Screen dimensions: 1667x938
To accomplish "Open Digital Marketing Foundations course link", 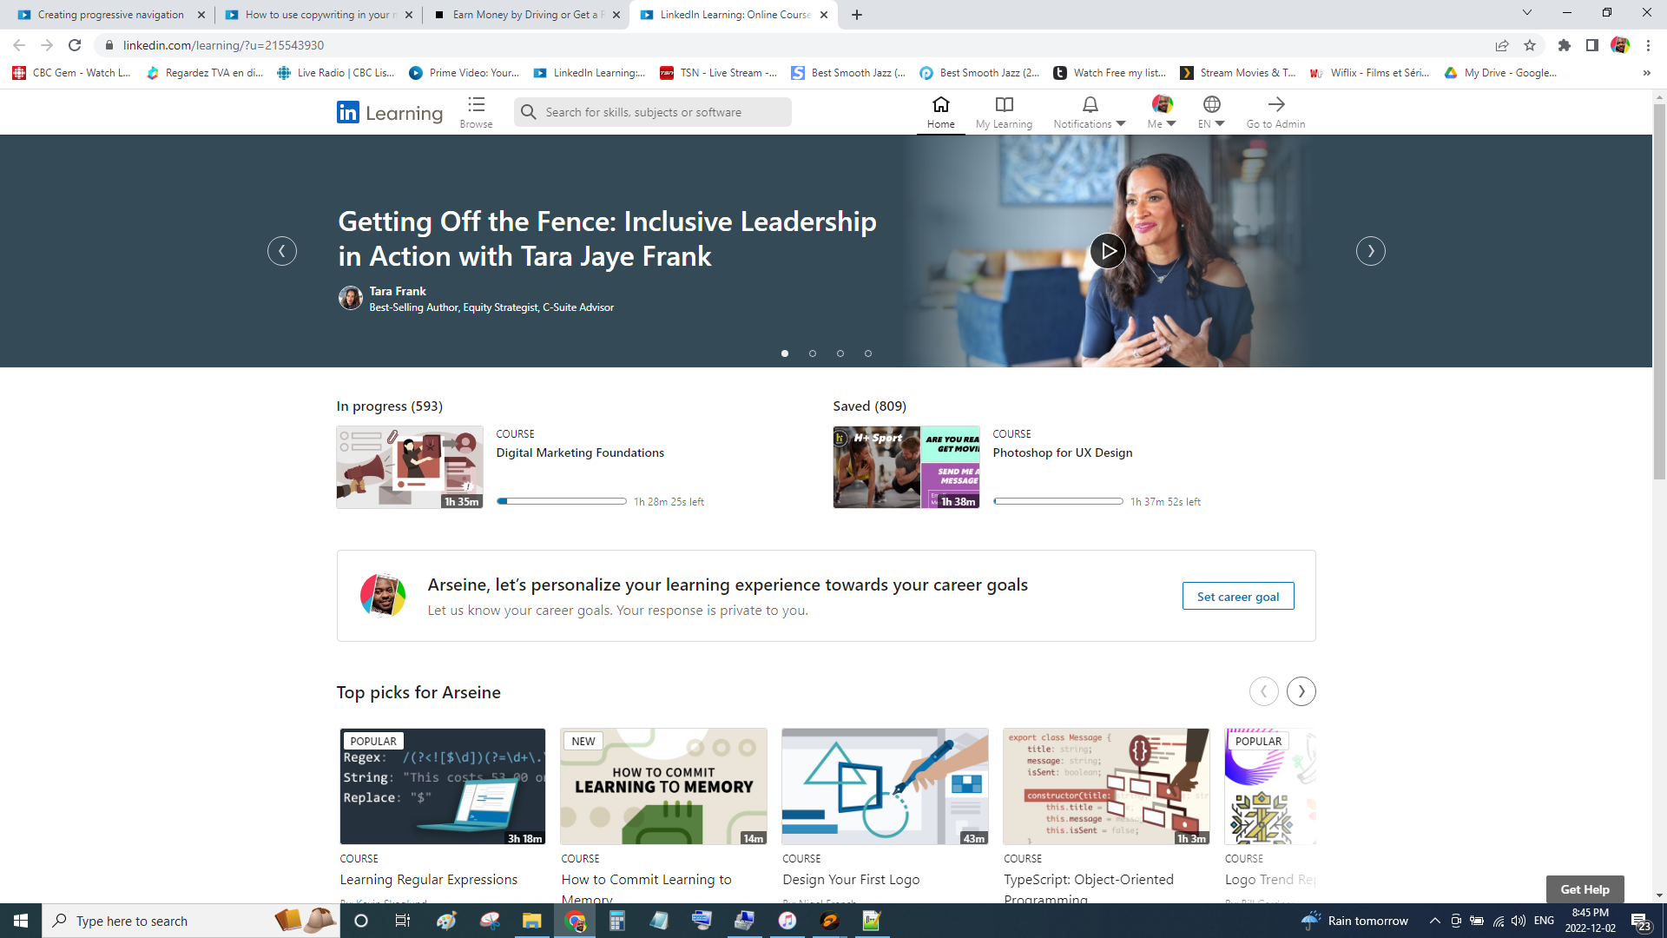I will pyautogui.click(x=580, y=452).
